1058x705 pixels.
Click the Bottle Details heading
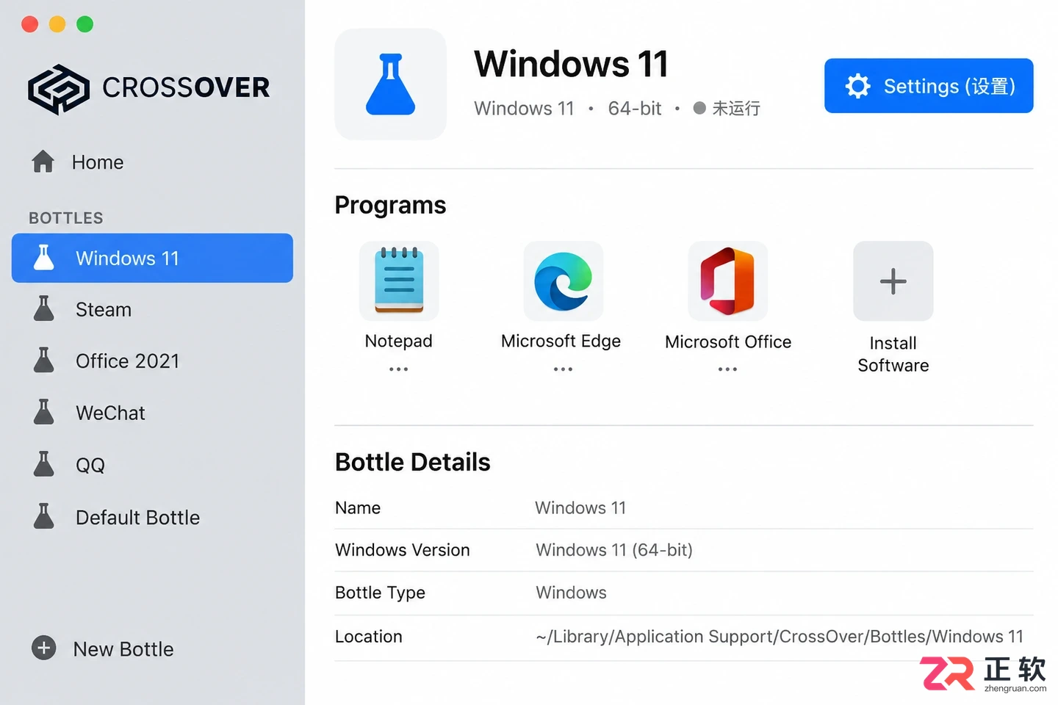point(412,462)
